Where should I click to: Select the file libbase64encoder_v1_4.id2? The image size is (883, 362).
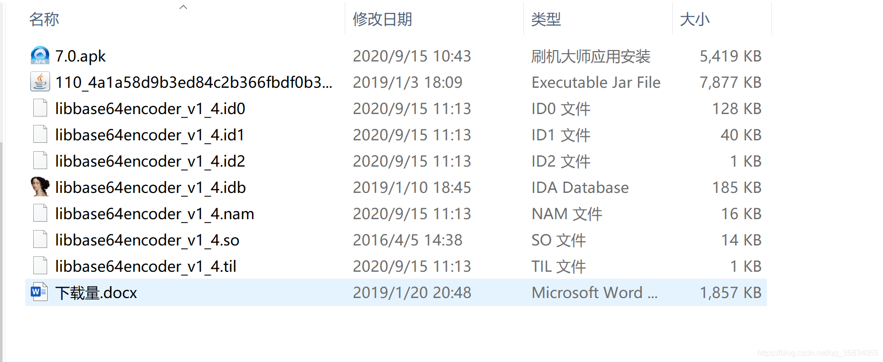point(150,161)
